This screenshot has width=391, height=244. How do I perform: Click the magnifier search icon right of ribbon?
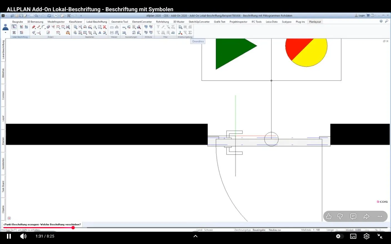coord(387,21)
